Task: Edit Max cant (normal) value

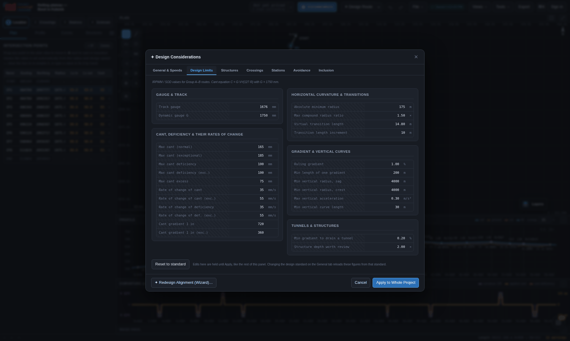Action: pyautogui.click(x=248, y=147)
